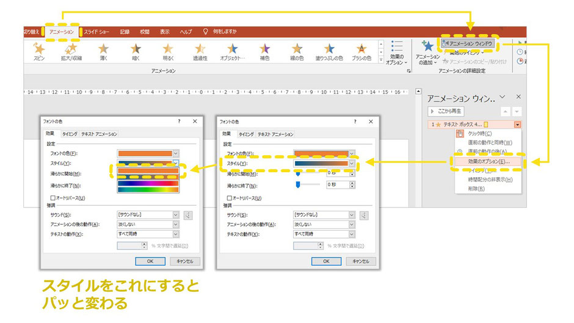Click help question mark in left フォントの色 dialog
This screenshot has width=574, height=323.
pyautogui.click(x=179, y=122)
